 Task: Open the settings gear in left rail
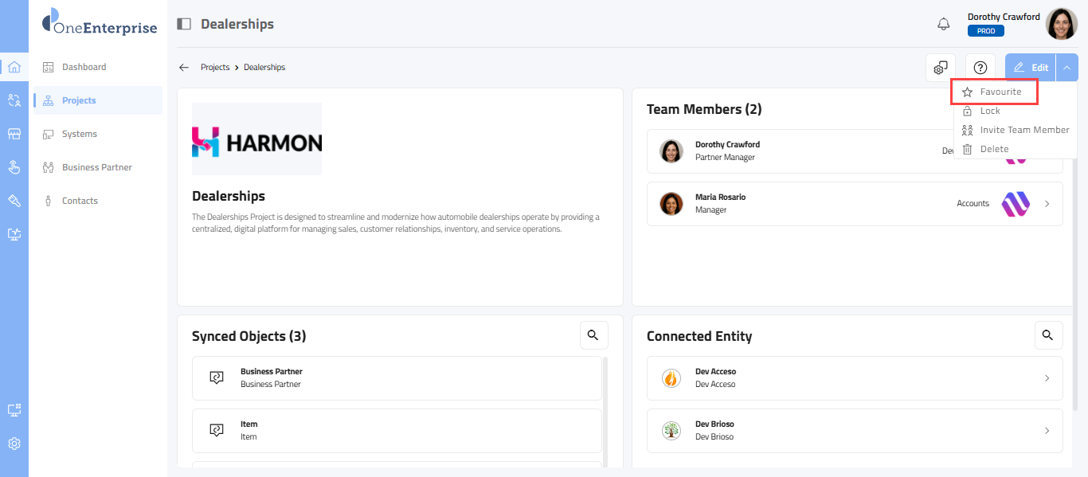tap(14, 444)
